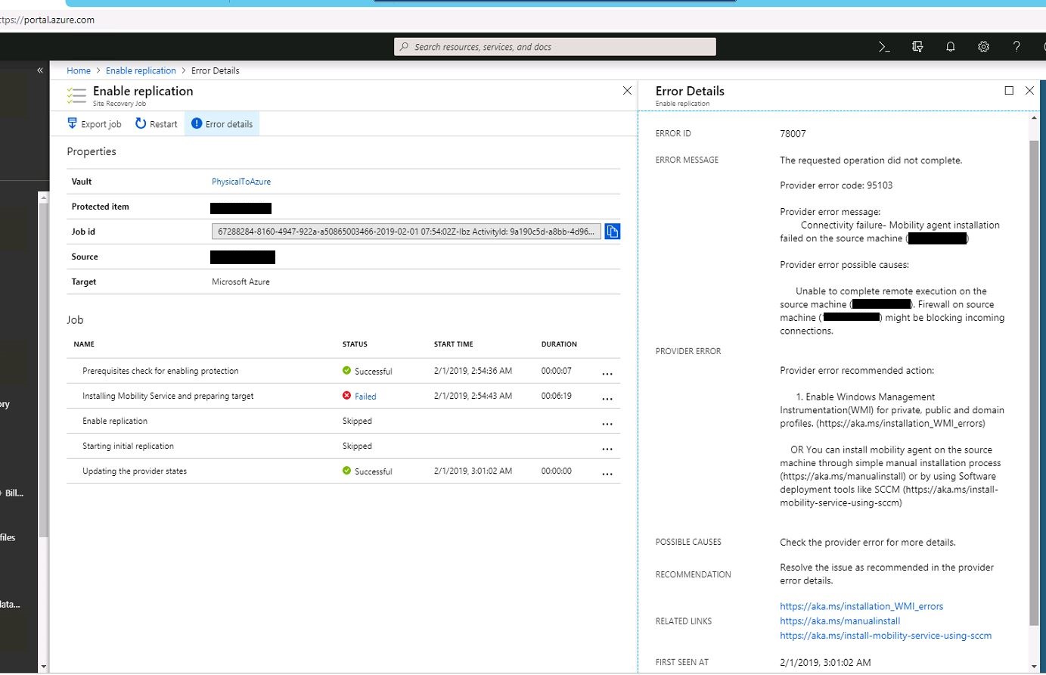Open the installation_WMI_errors related link
This screenshot has width=1046, height=675.
click(861, 607)
